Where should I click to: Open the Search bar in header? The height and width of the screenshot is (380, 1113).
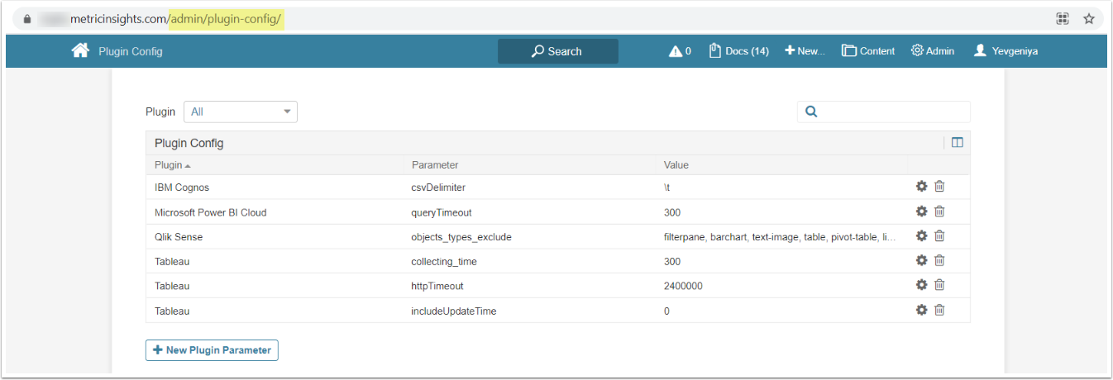tap(557, 51)
